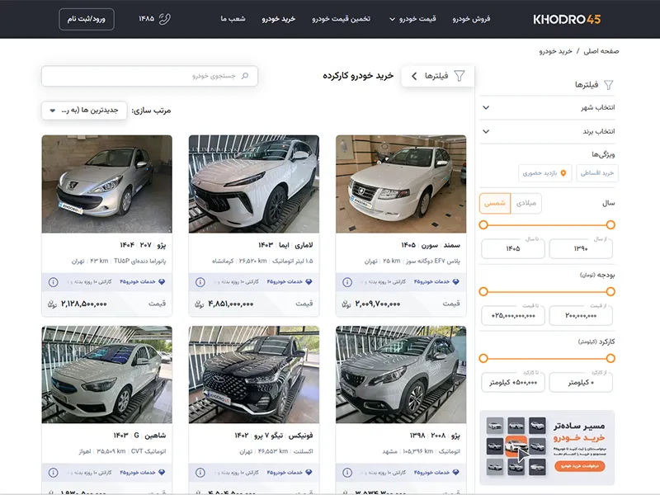
Task: Click the info icon on the لاماری ایما card
Action: coord(200,282)
